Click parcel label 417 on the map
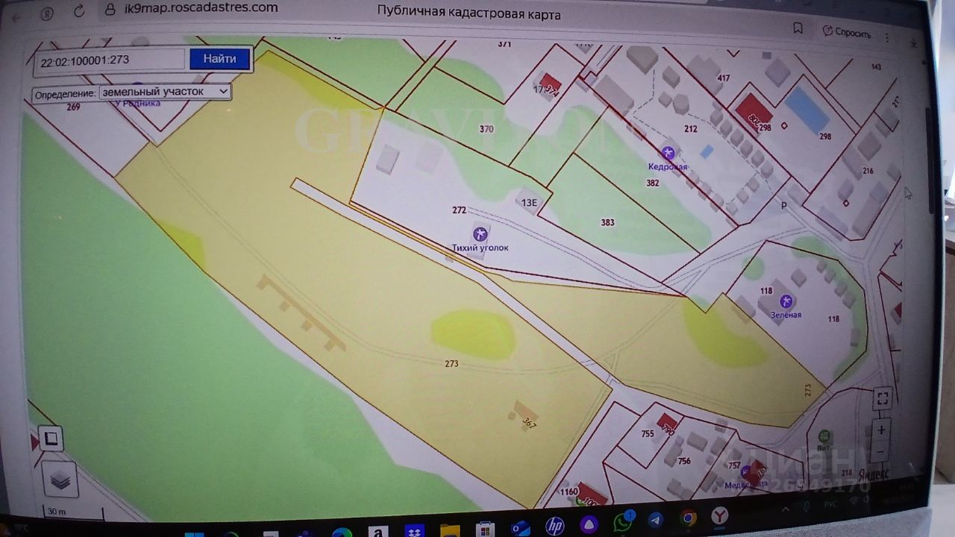Viewport: 955px width, 537px height. [x=723, y=78]
